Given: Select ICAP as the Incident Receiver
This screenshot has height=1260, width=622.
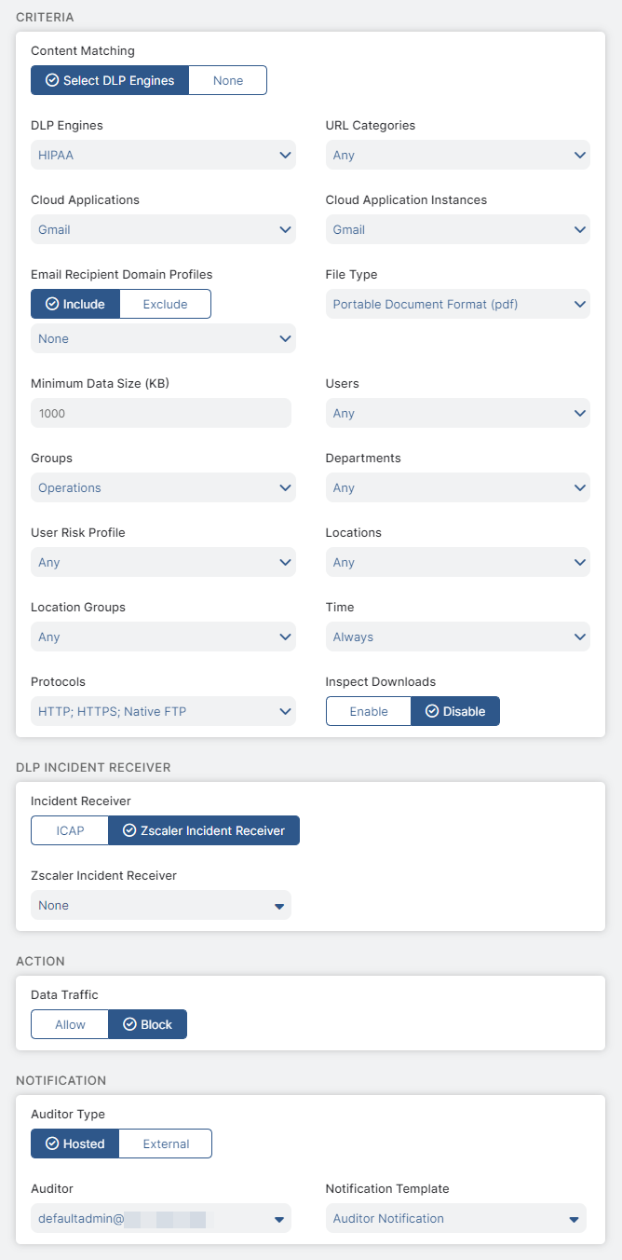Looking at the screenshot, I should pos(69,830).
